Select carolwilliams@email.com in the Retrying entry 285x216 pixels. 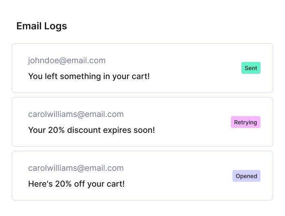(x=76, y=114)
